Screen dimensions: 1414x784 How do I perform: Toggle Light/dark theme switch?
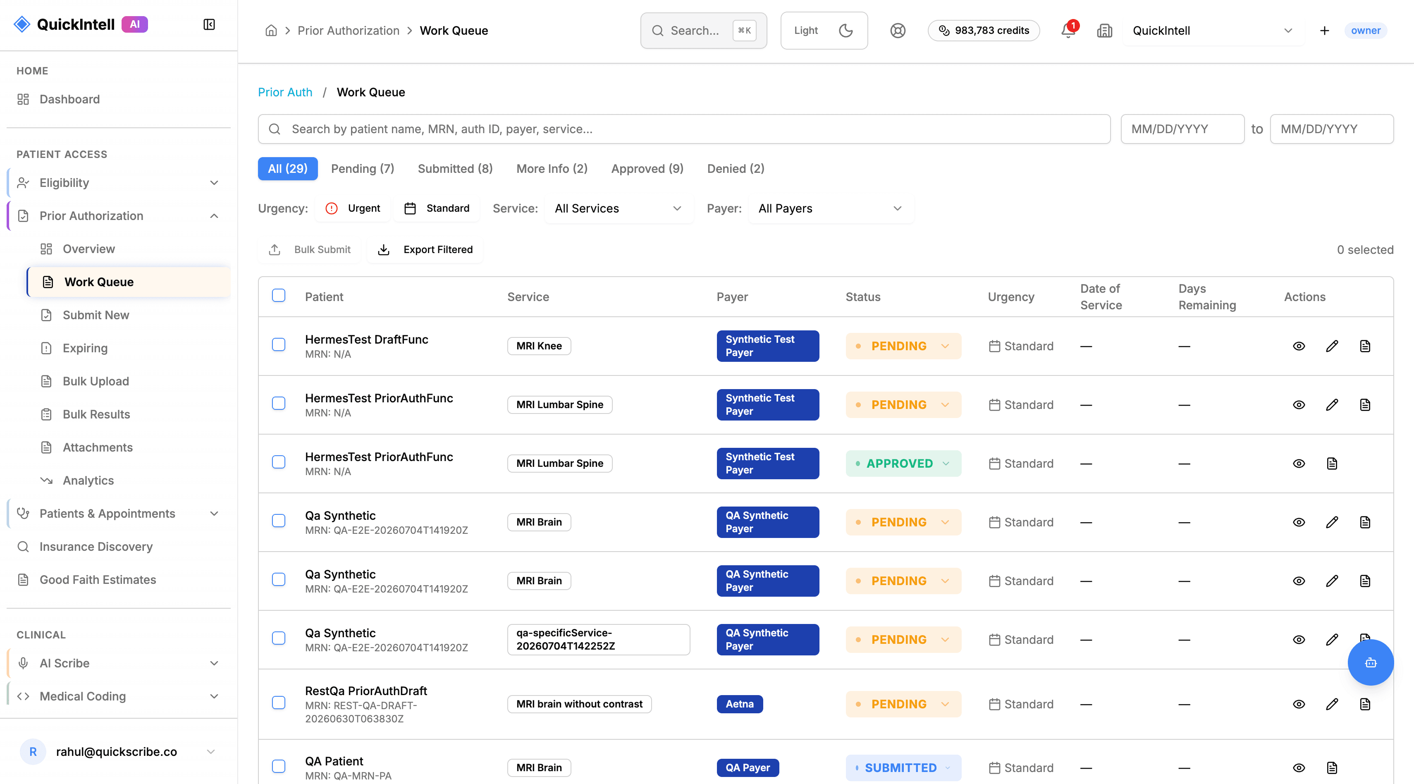(x=824, y=31)
